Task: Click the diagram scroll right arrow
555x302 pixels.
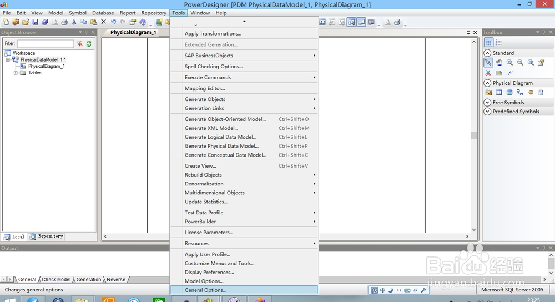Action: (x=467, y=236)
